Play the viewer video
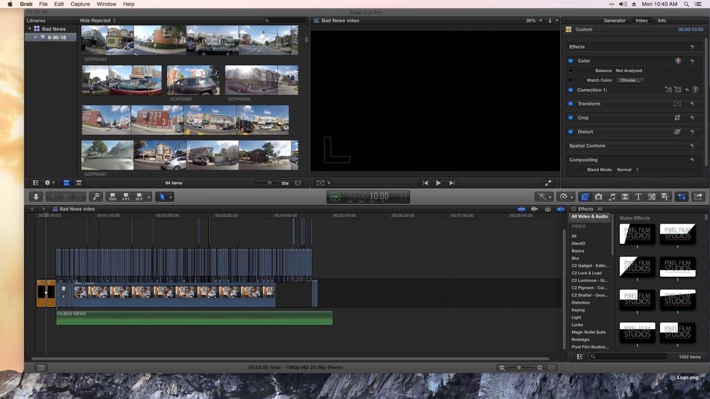The width and height of the screenshot is (710, 399). [438, 183]
